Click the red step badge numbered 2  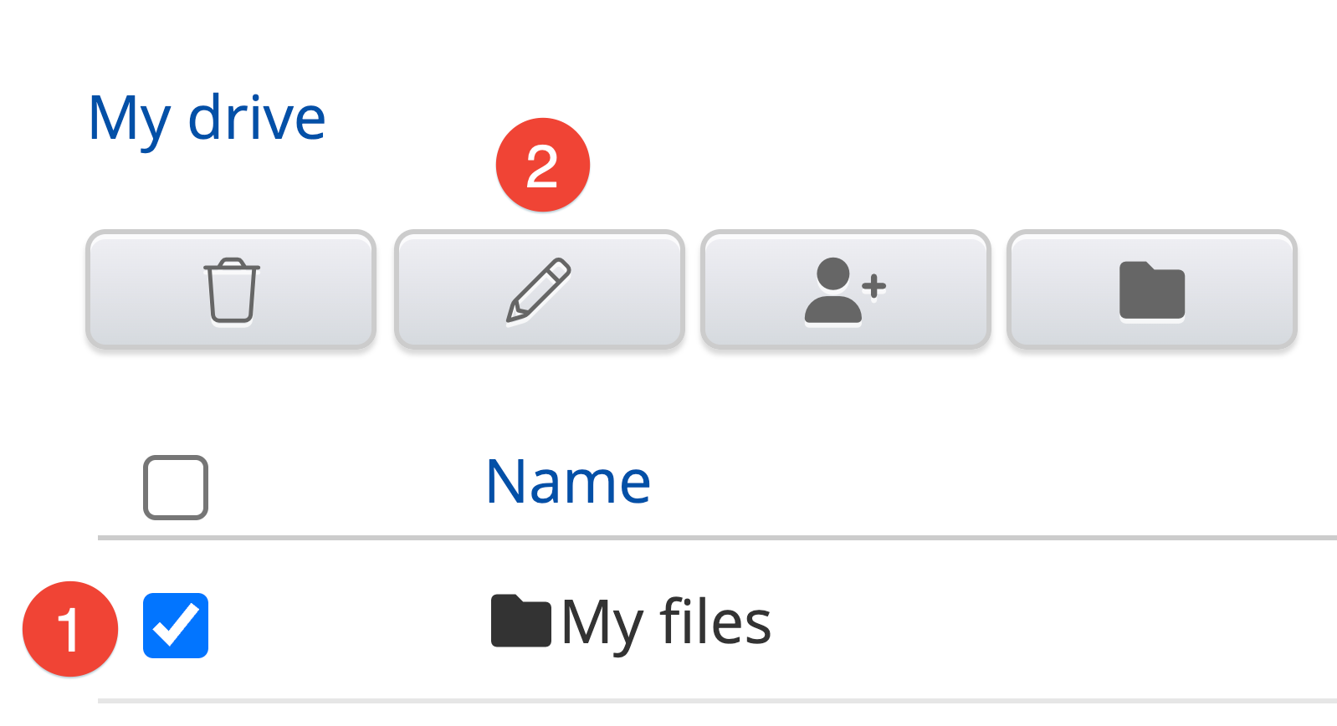tap(542, 165)
